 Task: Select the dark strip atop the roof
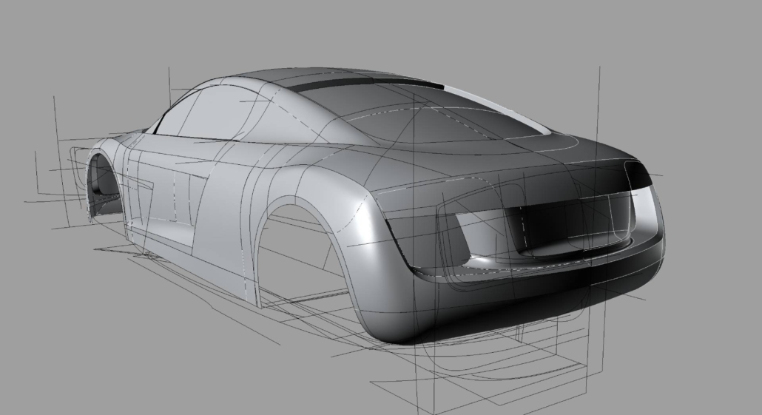363,83
